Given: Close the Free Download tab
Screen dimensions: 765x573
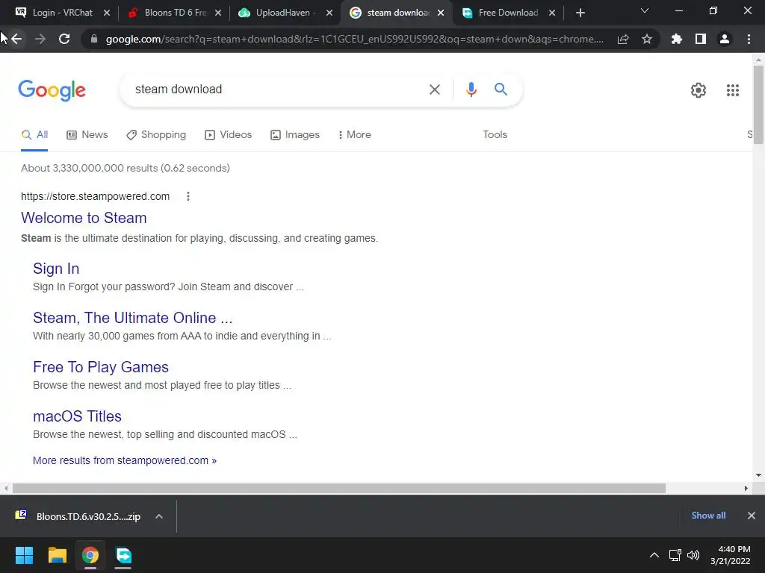Looking at the screenshot, I should tap(552, 13).
